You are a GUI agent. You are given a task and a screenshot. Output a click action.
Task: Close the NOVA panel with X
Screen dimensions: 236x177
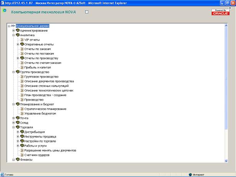click(230, 8)
